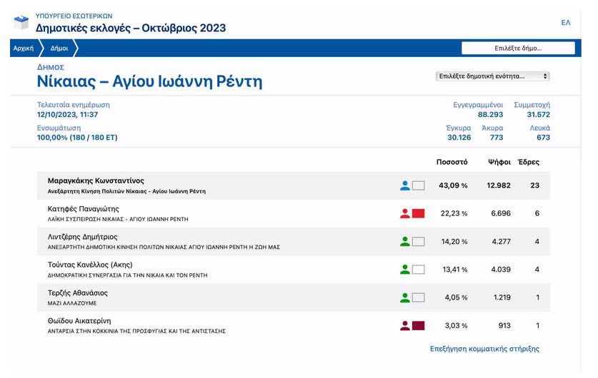Image resolution: width=598 pixels, height=378 pixels.
Task: Click green person icon for Τούντας Κανέλλος
Action: [x=405, y=270]
